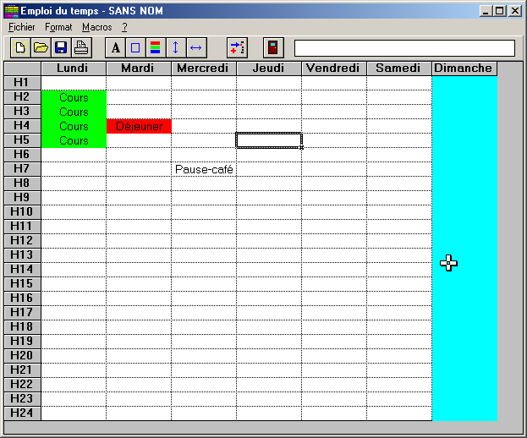
Task: Click the text input field in toolbar
Action: coord(403,47)
